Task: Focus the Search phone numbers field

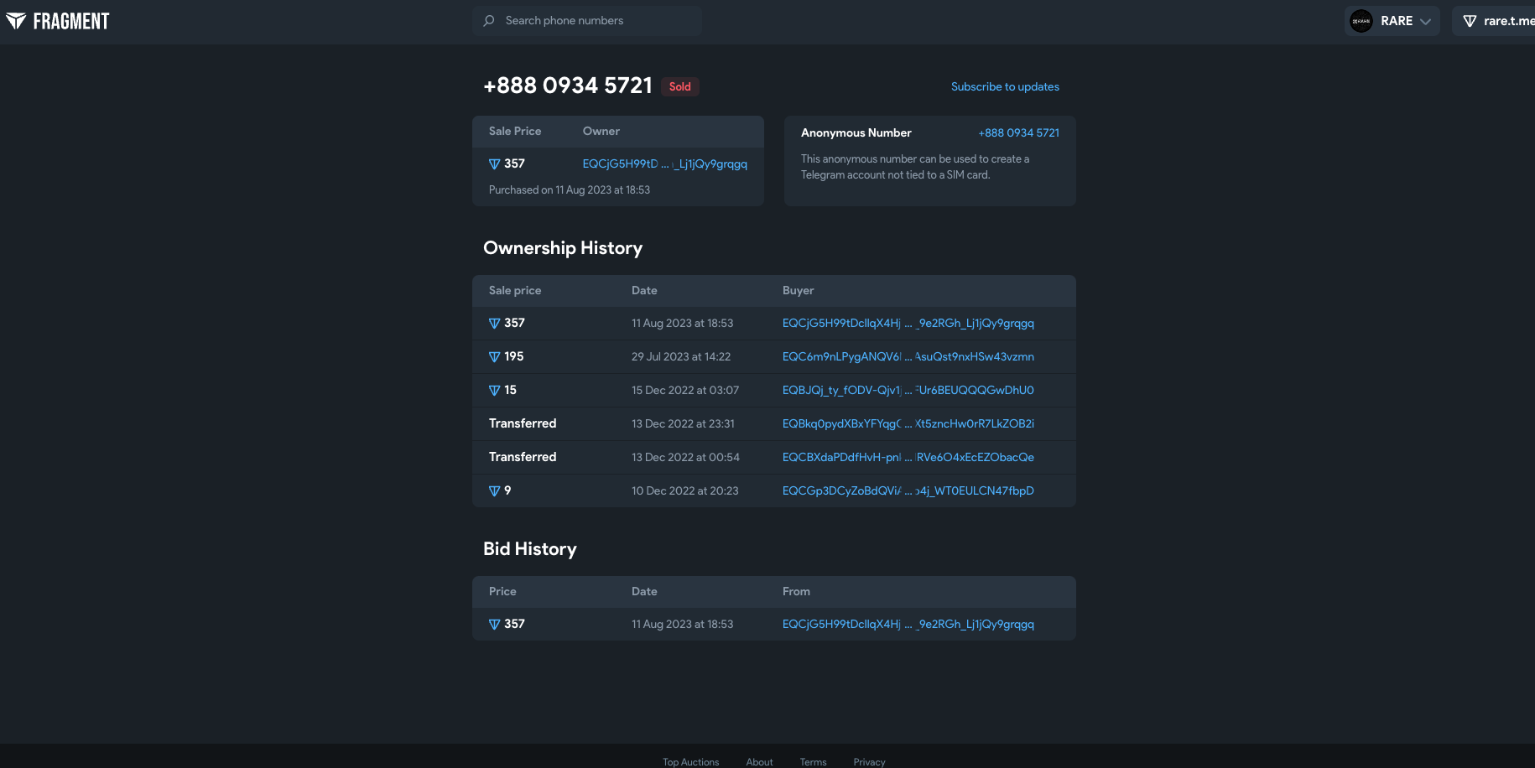Action: [x=587, y=21]
